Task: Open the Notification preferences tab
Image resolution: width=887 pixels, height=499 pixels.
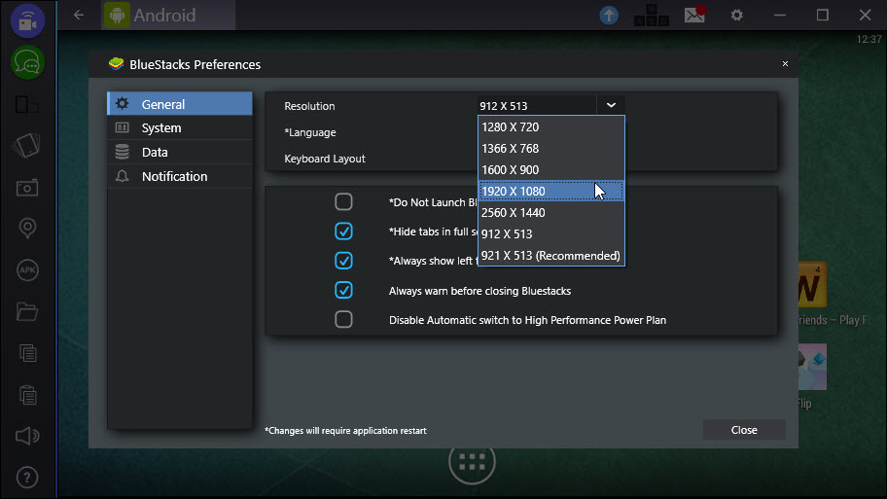Action: point(180,176)
